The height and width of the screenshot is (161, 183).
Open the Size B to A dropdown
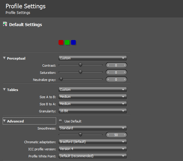point(93,104)
